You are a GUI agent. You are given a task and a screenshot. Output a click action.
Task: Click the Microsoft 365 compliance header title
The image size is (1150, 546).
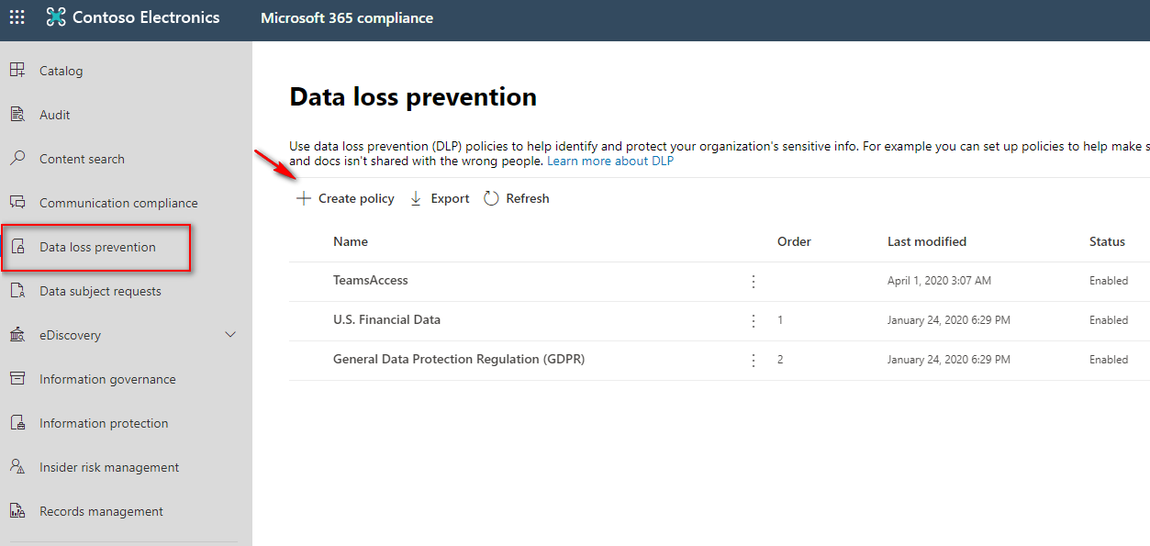347,18
